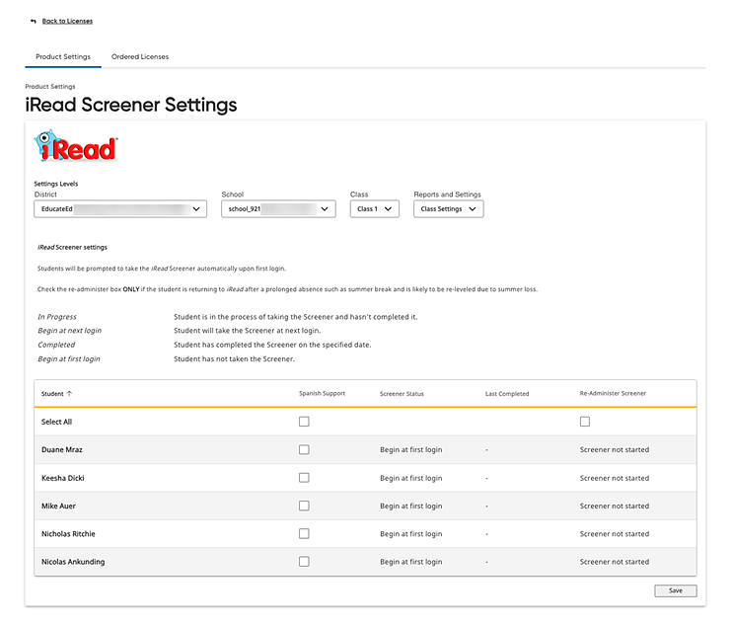Click Screener not started for Keesha Dicki

[x=615, y=478]
